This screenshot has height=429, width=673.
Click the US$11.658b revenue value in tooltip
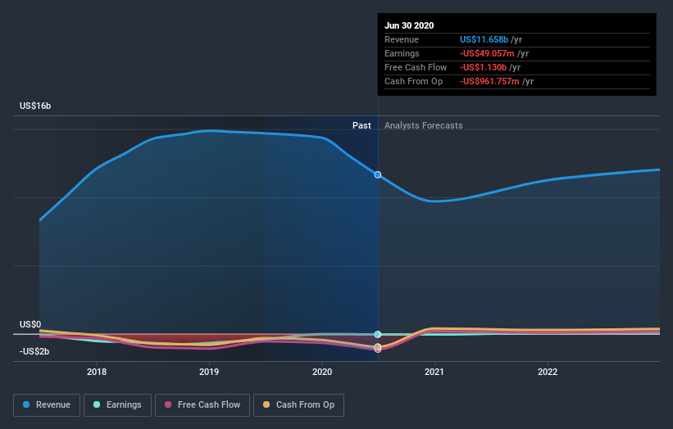(484, 39)
